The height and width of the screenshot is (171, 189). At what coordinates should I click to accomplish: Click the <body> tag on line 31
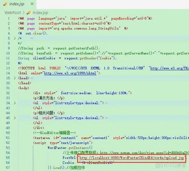pos(24,88)
